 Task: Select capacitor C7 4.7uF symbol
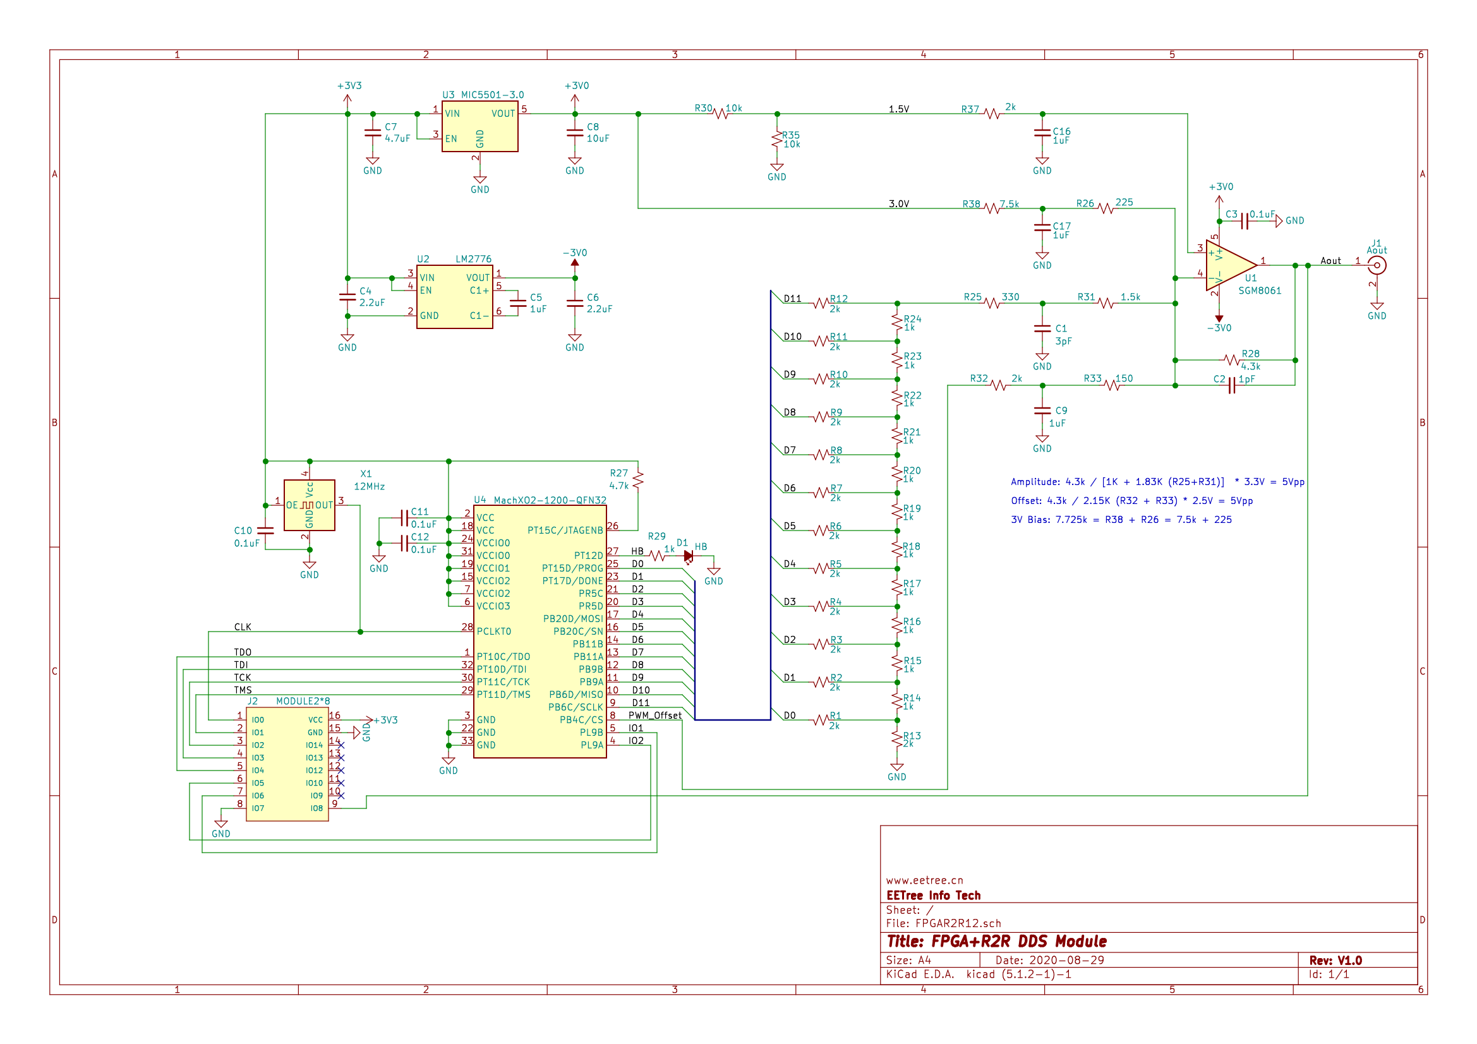coord(373,133)
